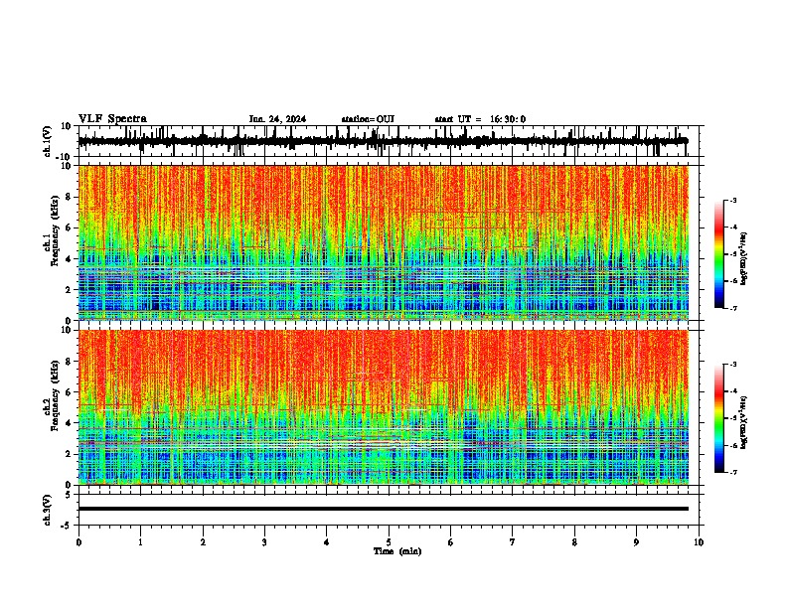Click the log(PSD) label beside ch.1 colorbar
This screenshot has height=608, width=787.
[x=744, y=258]
